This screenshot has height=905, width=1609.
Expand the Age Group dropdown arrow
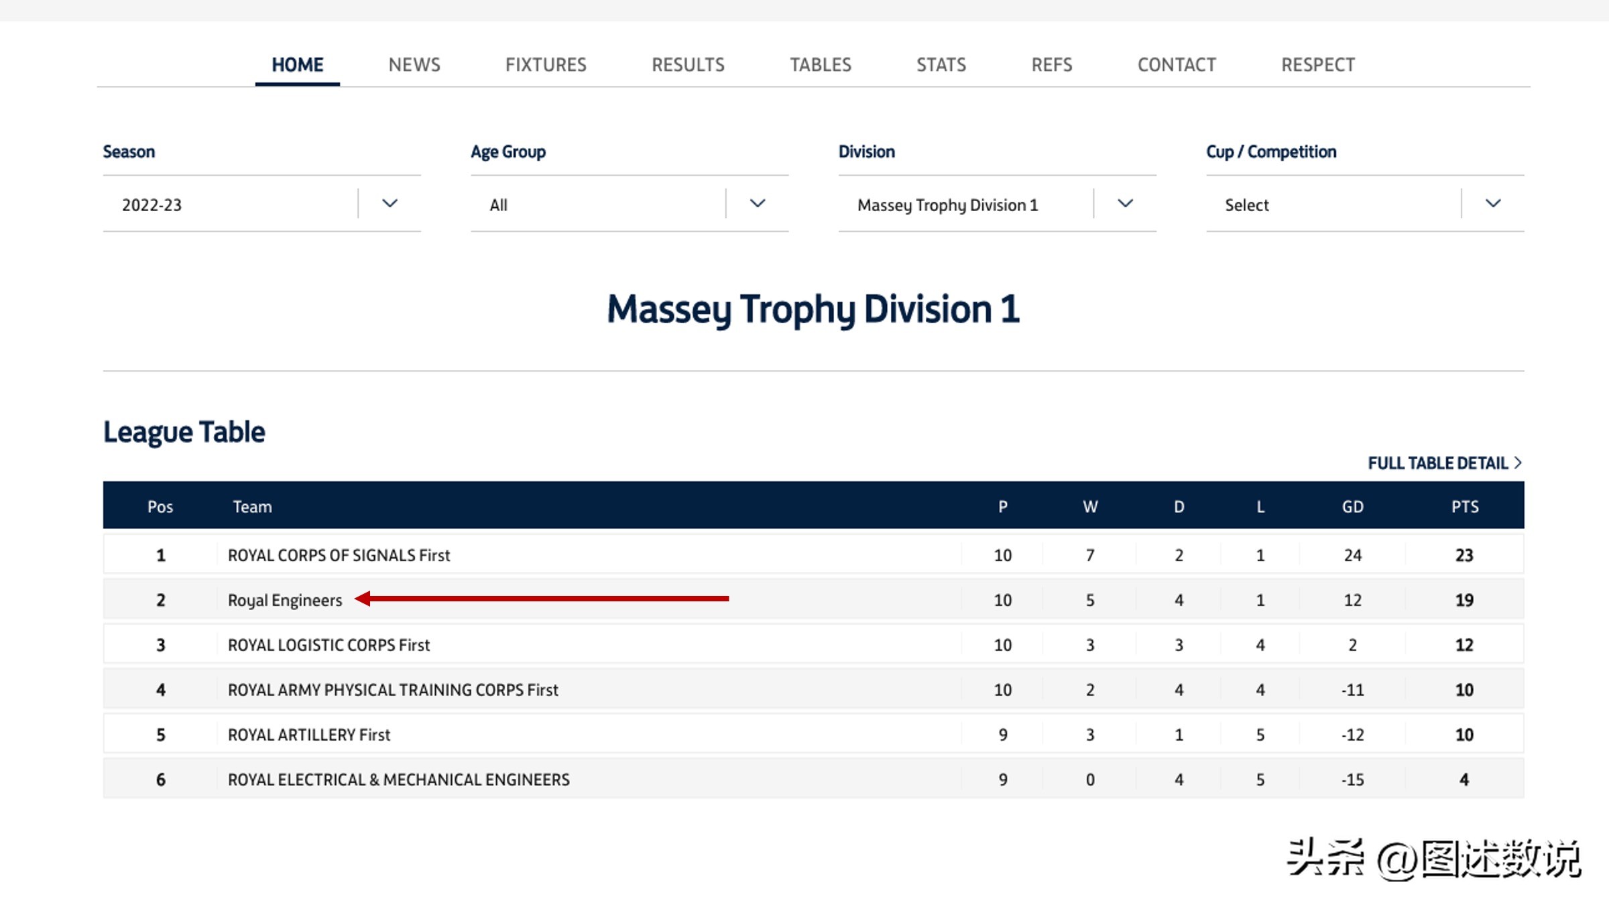[x=757, y=203]
